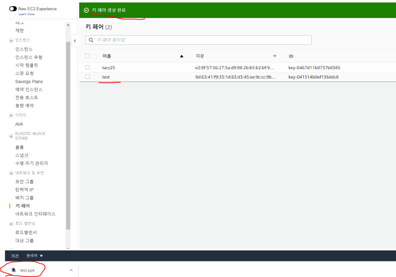Open 탄력적 IP in the sidebar
Image resolution: width=396 pixels, height=277 pixels.
click(x=24, y=189)
